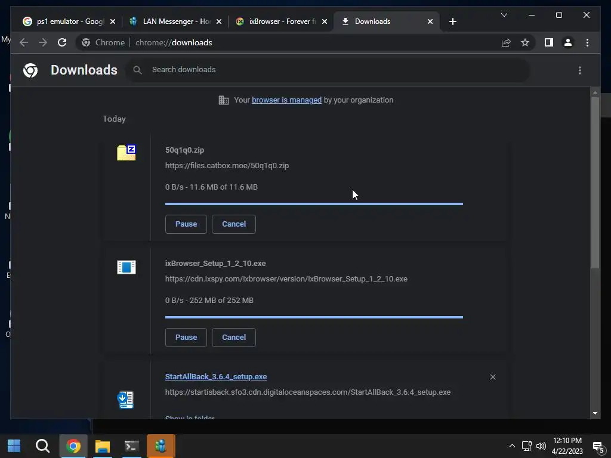Open the browser side panel
Screen dimensions: 611x458
[549, 42]
